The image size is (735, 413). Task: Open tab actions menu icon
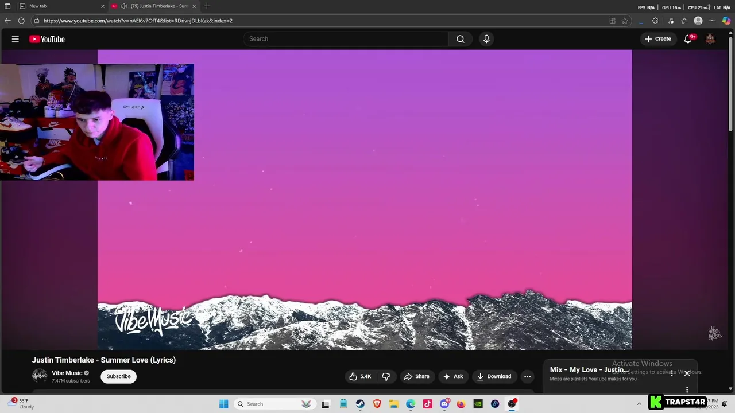[7, 6]
